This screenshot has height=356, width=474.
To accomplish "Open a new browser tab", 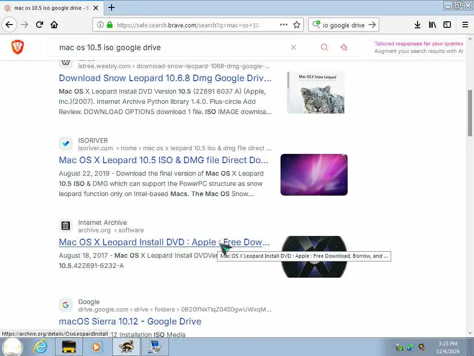I will [112, 7].
